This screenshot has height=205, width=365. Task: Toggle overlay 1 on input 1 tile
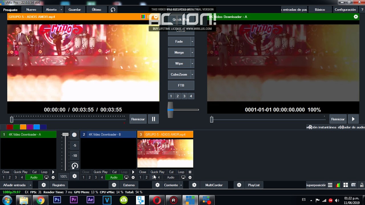[3, 177]
